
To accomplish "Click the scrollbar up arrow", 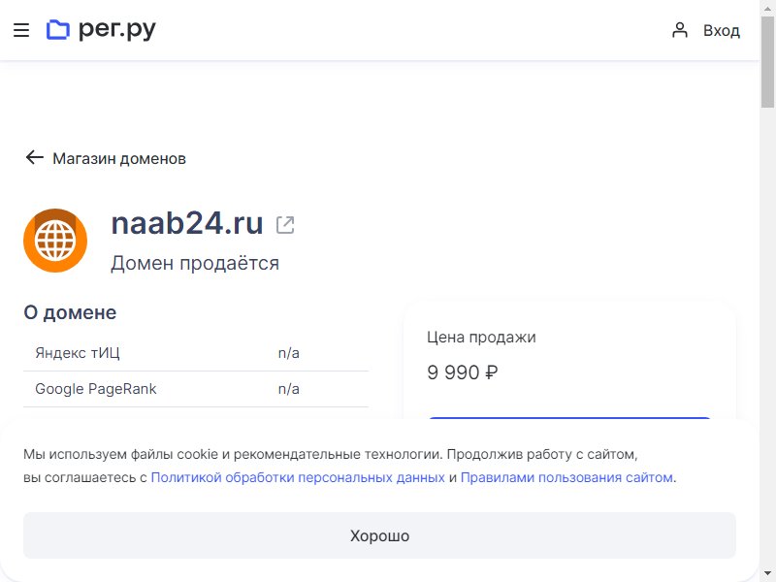I will click(767, 9).
